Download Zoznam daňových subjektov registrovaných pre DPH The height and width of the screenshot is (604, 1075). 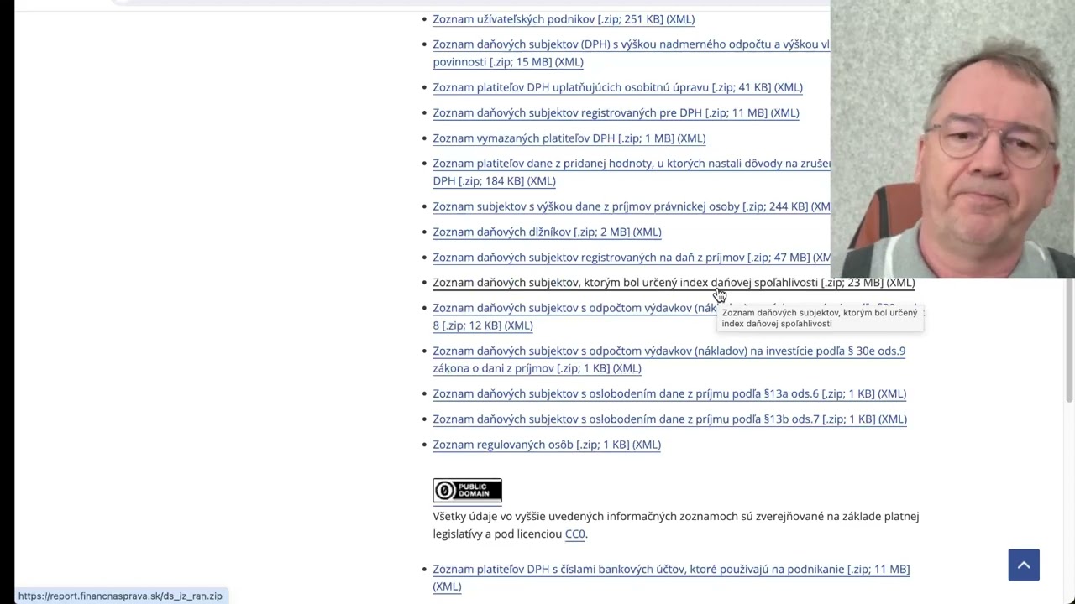(615, 113)
